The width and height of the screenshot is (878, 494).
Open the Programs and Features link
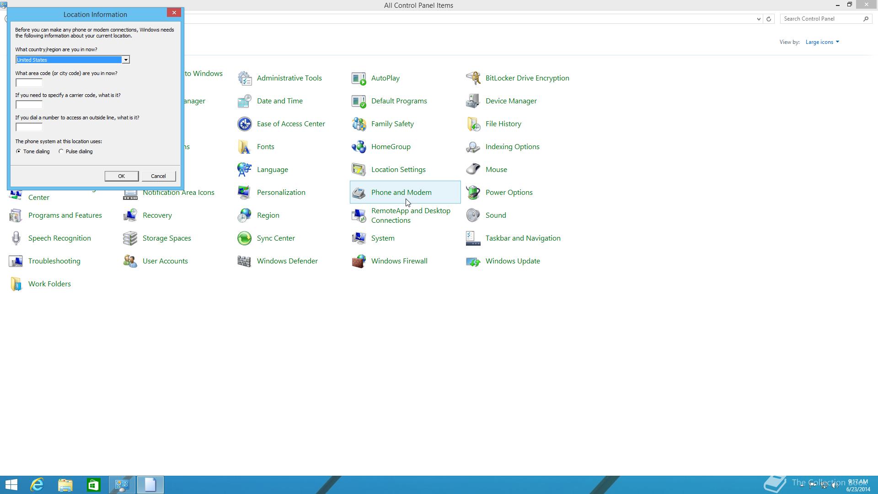(65, 215)
